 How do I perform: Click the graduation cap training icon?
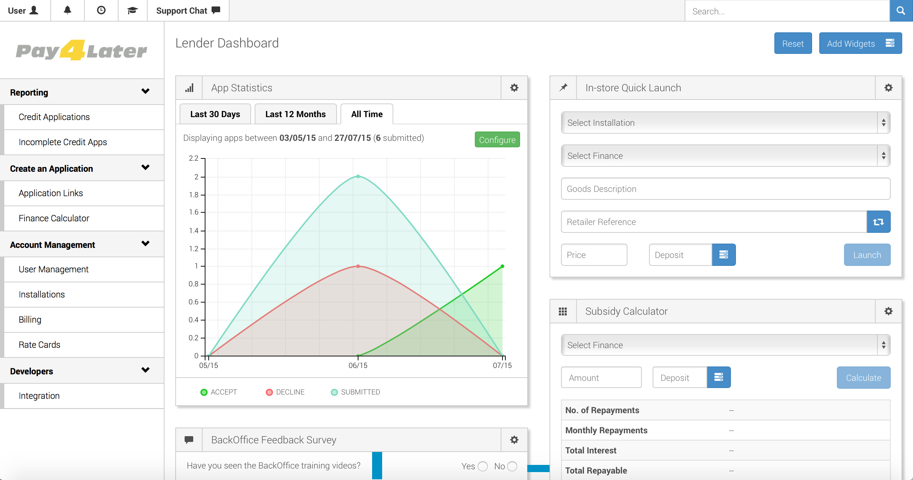tap(133, 10)
